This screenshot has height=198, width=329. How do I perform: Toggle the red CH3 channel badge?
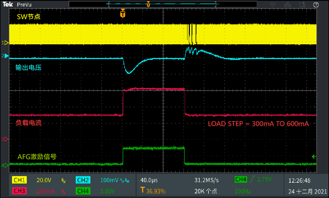click(x=19, y=190)
